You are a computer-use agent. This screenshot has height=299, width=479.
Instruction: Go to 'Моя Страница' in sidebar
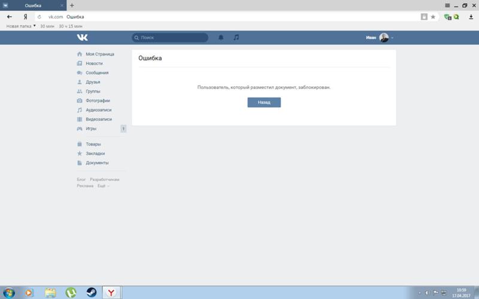99,54
